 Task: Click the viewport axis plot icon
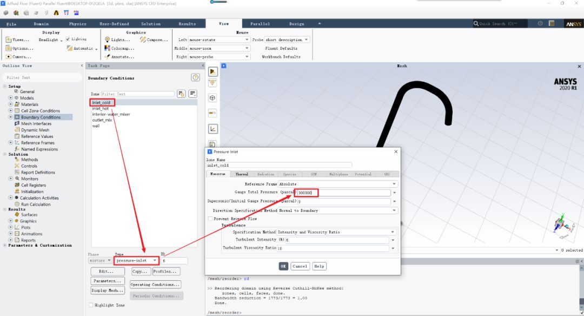point(213,129)
